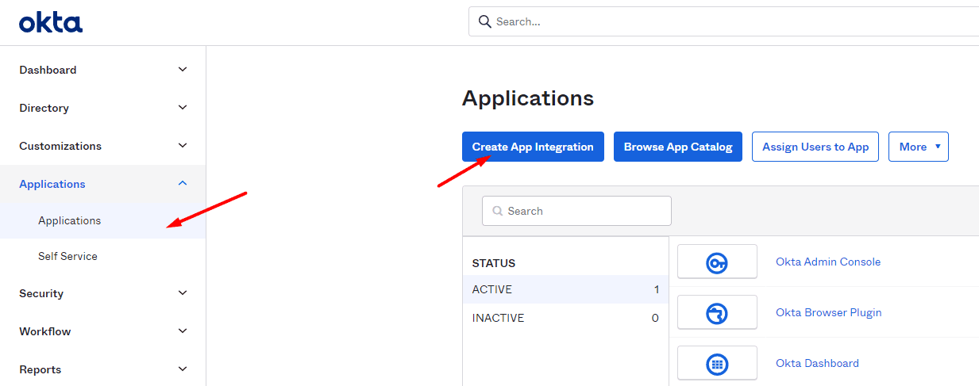Focus the applications list Search field
The height and width of the screenshot is (386, 979).
coord(576,211)
